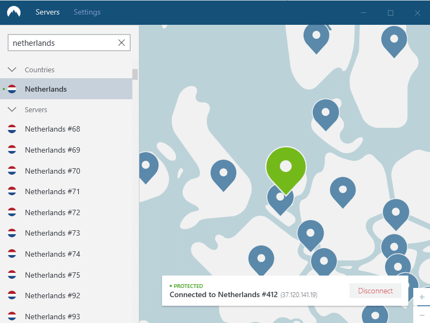The height and width of the screenshot is (323, 430).
Task: Click the NordVPN mountain logo
Action: coord(14,12)
